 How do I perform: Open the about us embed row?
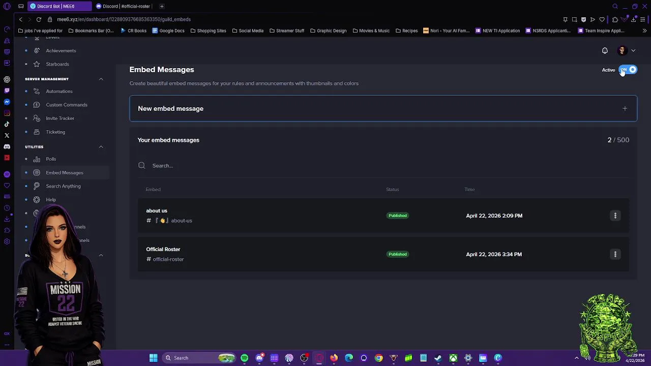click(383, 216)
